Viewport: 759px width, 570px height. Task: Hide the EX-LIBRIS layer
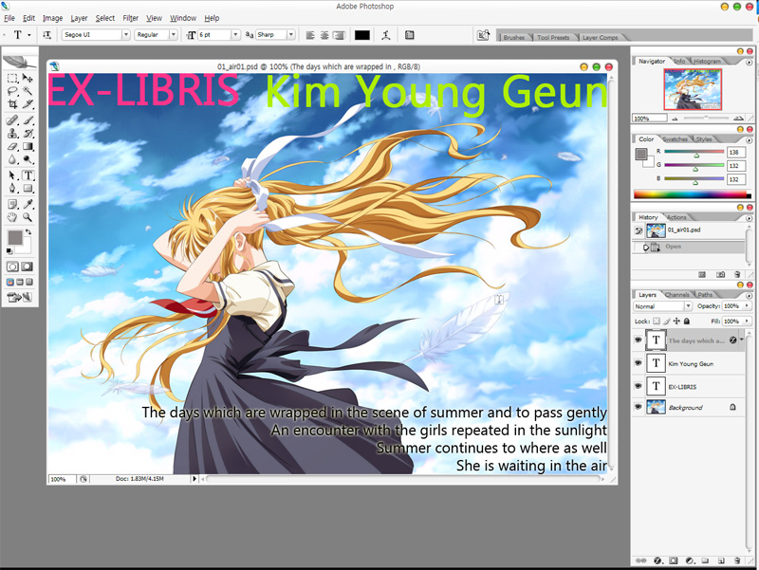(638, 386)
